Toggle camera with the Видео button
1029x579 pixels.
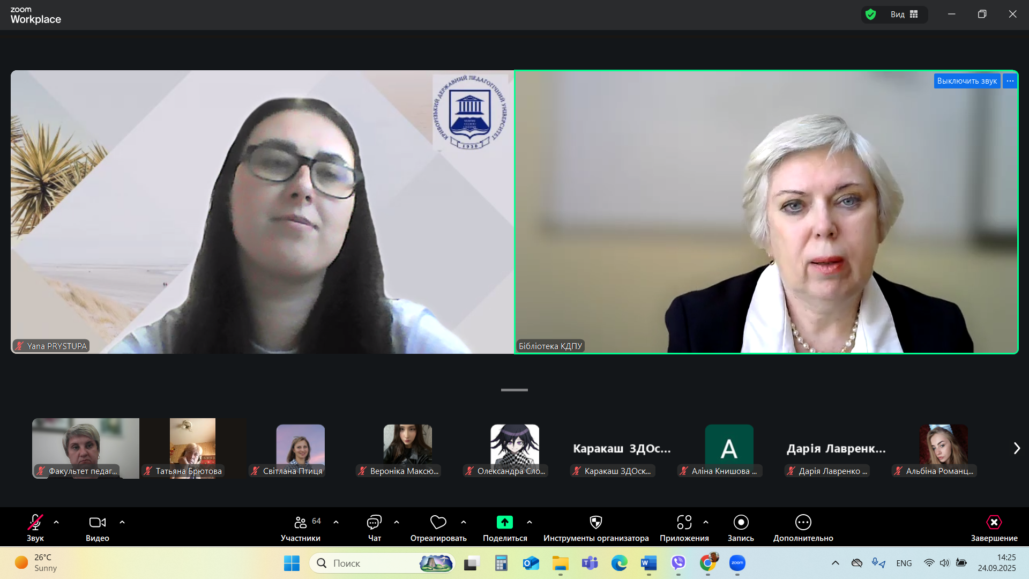(x=97, y=522)
